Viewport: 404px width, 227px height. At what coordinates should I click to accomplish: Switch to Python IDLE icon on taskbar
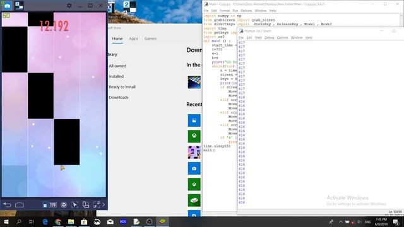136,221
